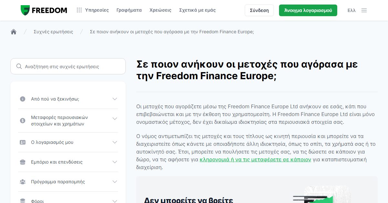Viewport: 388px width, 203px height.
Task: Expand the Ο λογαριασμός μου chevron
Action: pyautogui.click(x=115, y=142)
